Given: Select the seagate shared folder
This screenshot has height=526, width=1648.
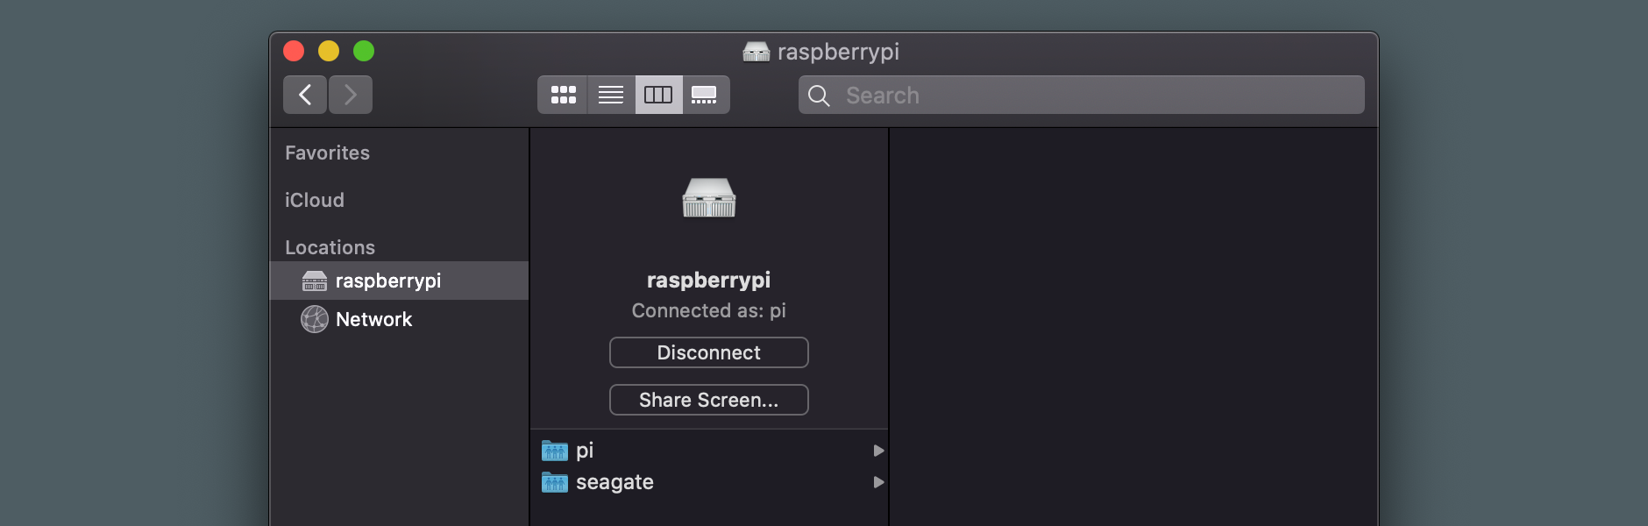Looking at the screenshot, I should [x=709, y=482].
